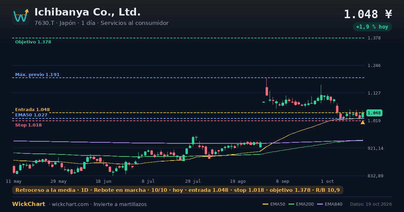Click the 'Retroceso a la media' signal banner

pos(178,190)
